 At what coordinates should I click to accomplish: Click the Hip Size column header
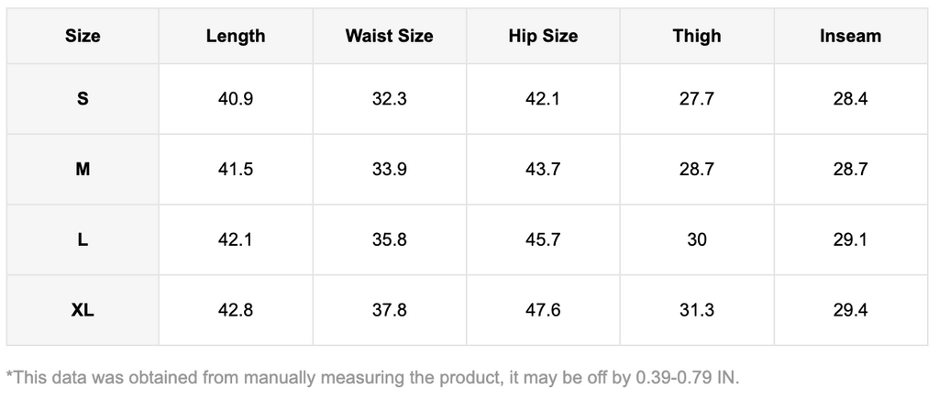point(543,37)
